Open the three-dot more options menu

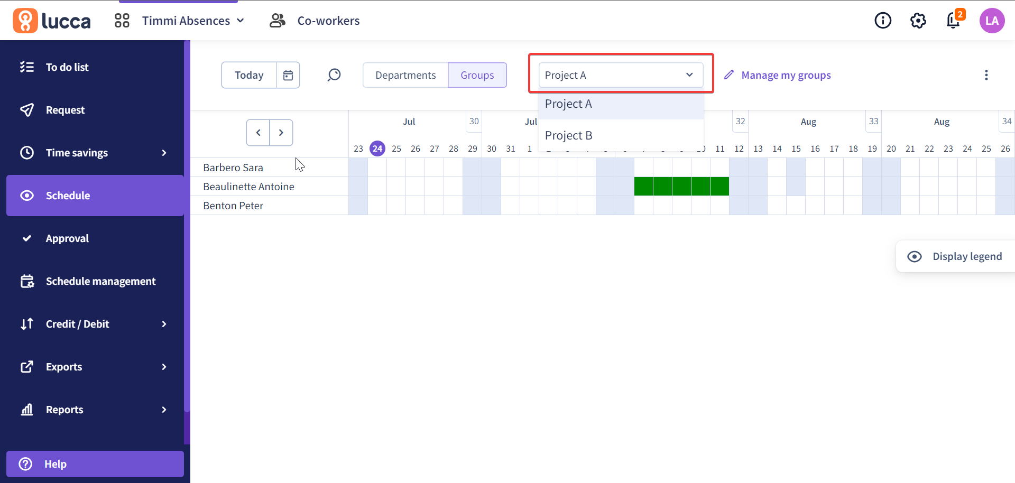[986, 75]
